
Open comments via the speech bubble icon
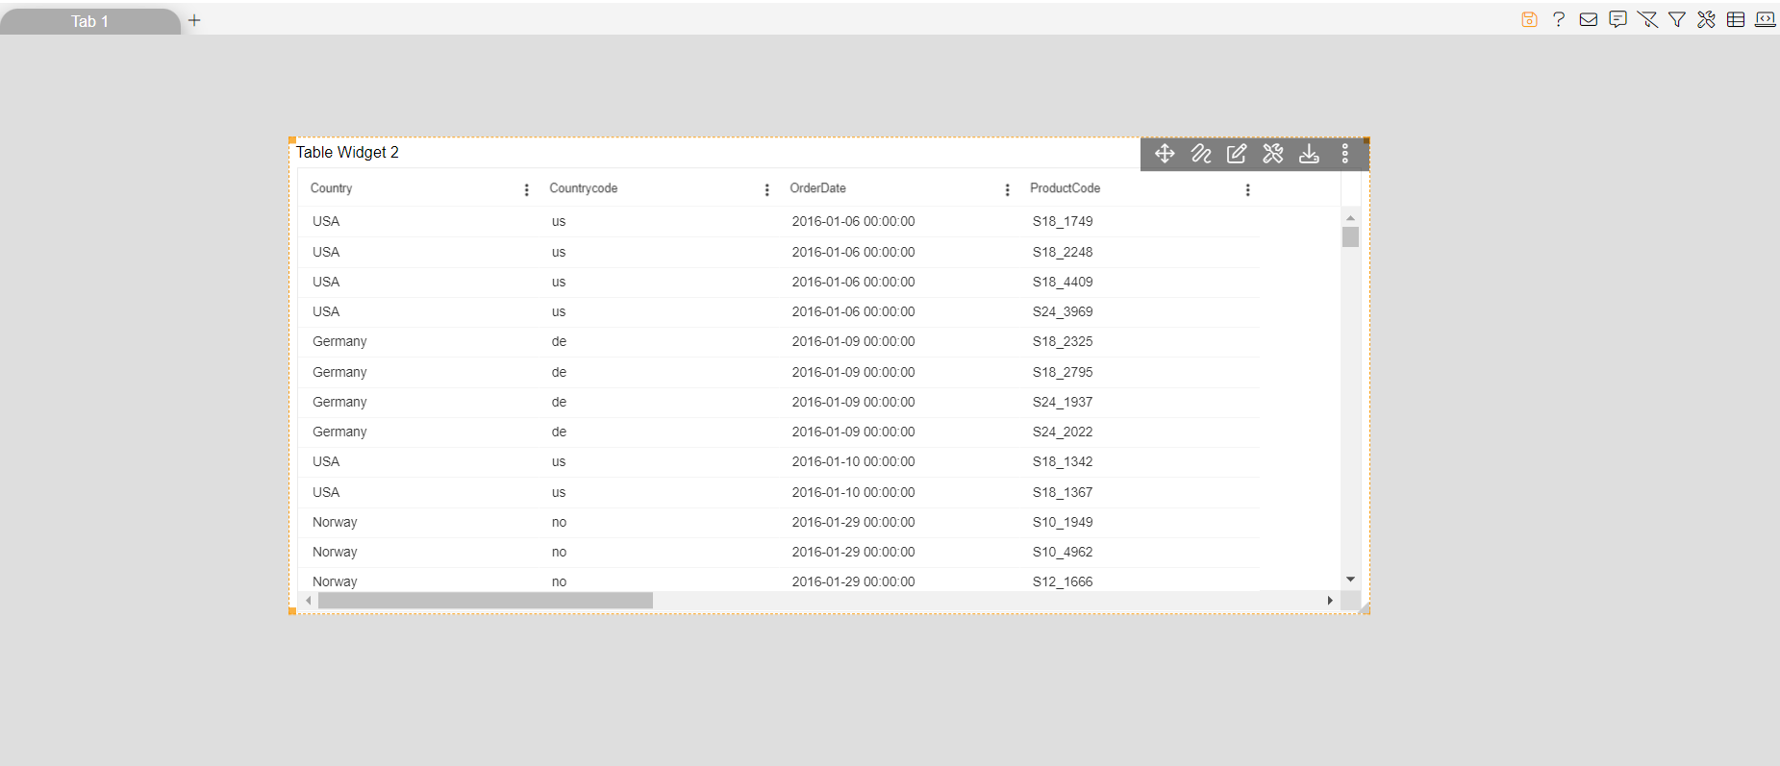coord(1618,19)
